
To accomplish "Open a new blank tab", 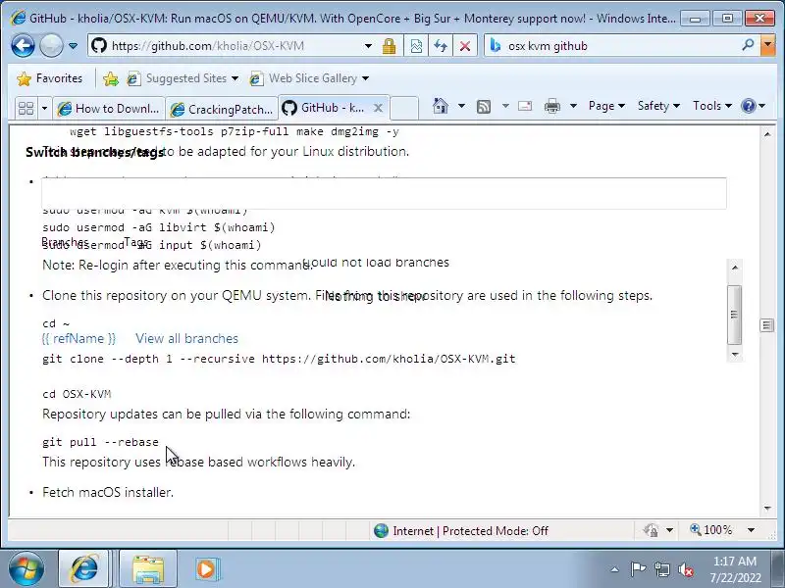I will (404, 108).
